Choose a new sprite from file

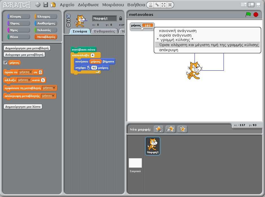pos(170,129)
